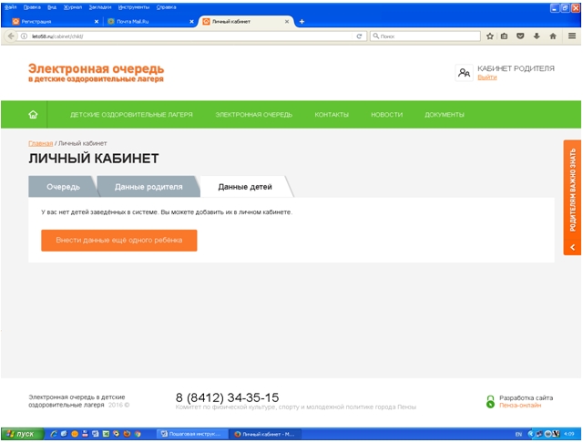The width and height of the screenshot is (583, 443).
Task: Switch to the 'Очередь' tab
Action: click(63, 187)
